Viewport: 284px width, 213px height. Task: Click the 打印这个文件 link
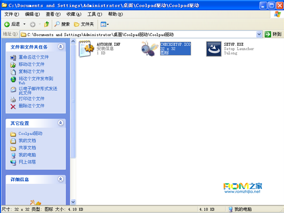pyautogui.click(x=32, y=99)
